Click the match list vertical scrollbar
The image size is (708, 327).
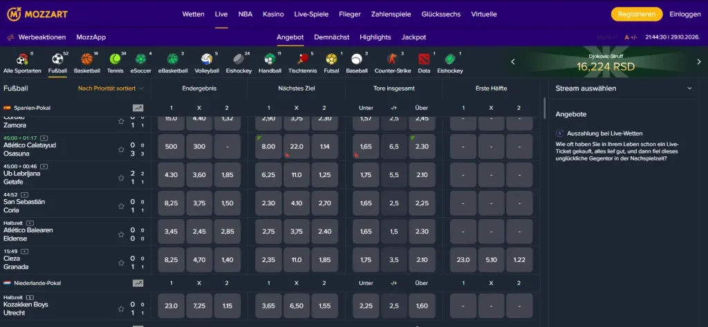tap(544, 107)
